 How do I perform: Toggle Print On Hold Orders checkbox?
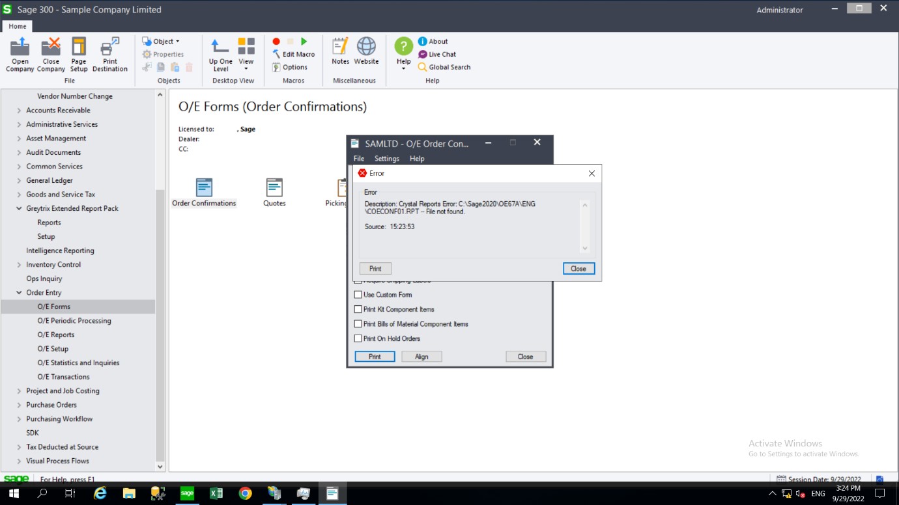[358, 338]
